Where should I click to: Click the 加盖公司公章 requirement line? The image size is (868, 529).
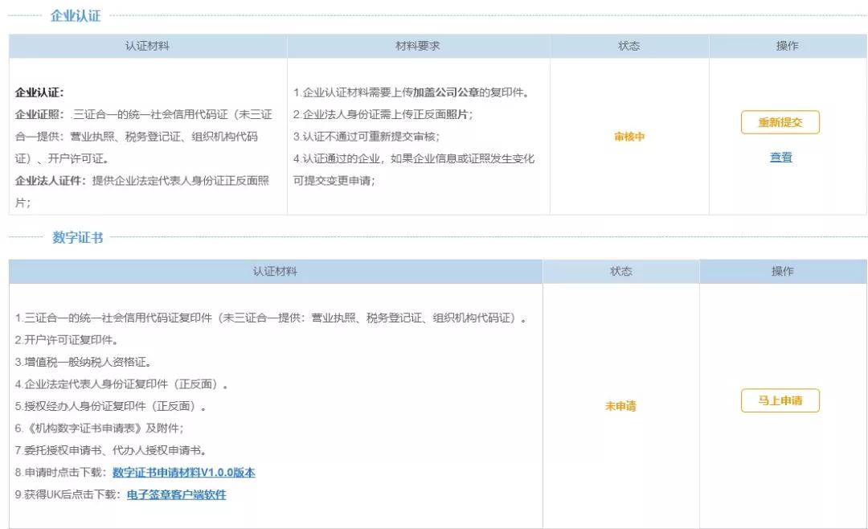click(x=410, y=92)
